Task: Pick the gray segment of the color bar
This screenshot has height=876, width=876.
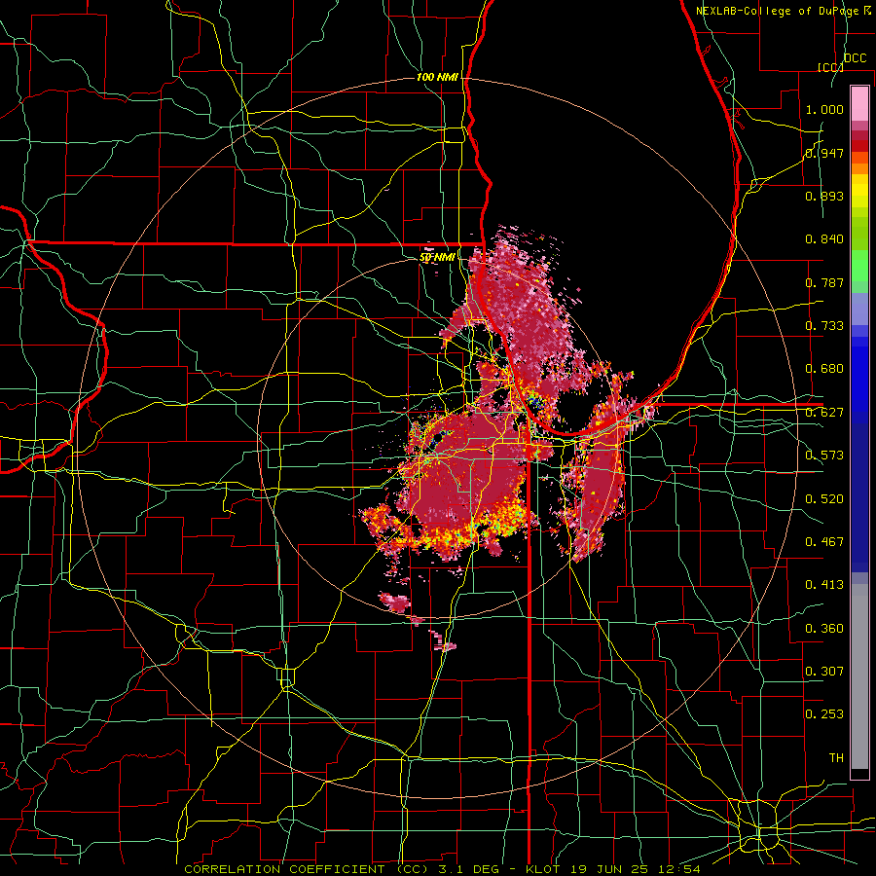Action: pyautogui.click(x=859, y=676)
